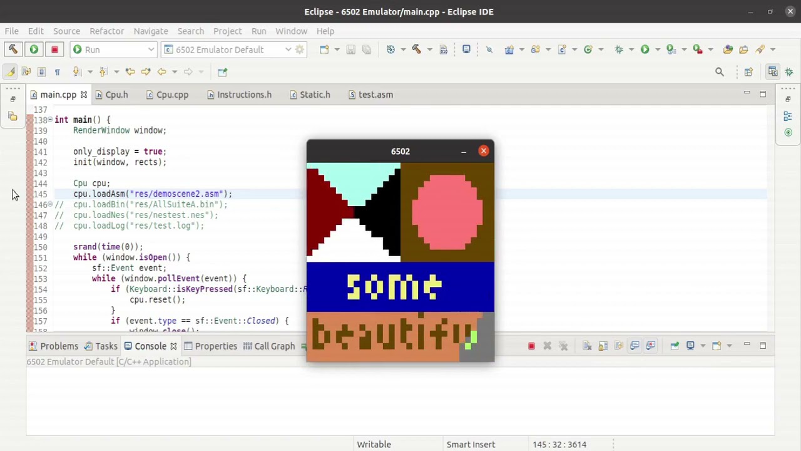Stop the running launch with red square
This screenshot has height=451, width=801.
coord(54,49)
